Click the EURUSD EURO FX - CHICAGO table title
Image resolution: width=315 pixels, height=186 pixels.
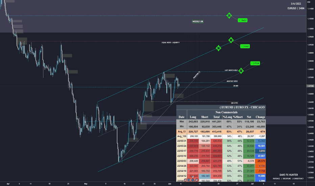coord(242,108)
